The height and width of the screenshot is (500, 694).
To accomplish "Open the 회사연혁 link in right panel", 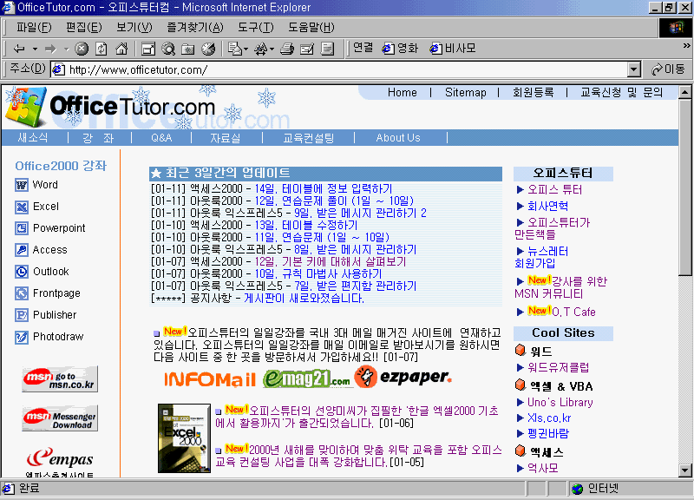I will coord(548,207).
